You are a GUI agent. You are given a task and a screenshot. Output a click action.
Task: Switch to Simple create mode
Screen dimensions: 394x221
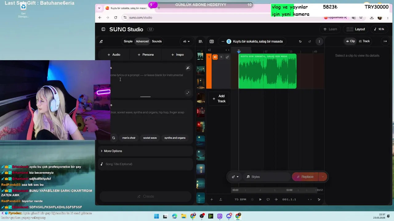tap(128, 41)
